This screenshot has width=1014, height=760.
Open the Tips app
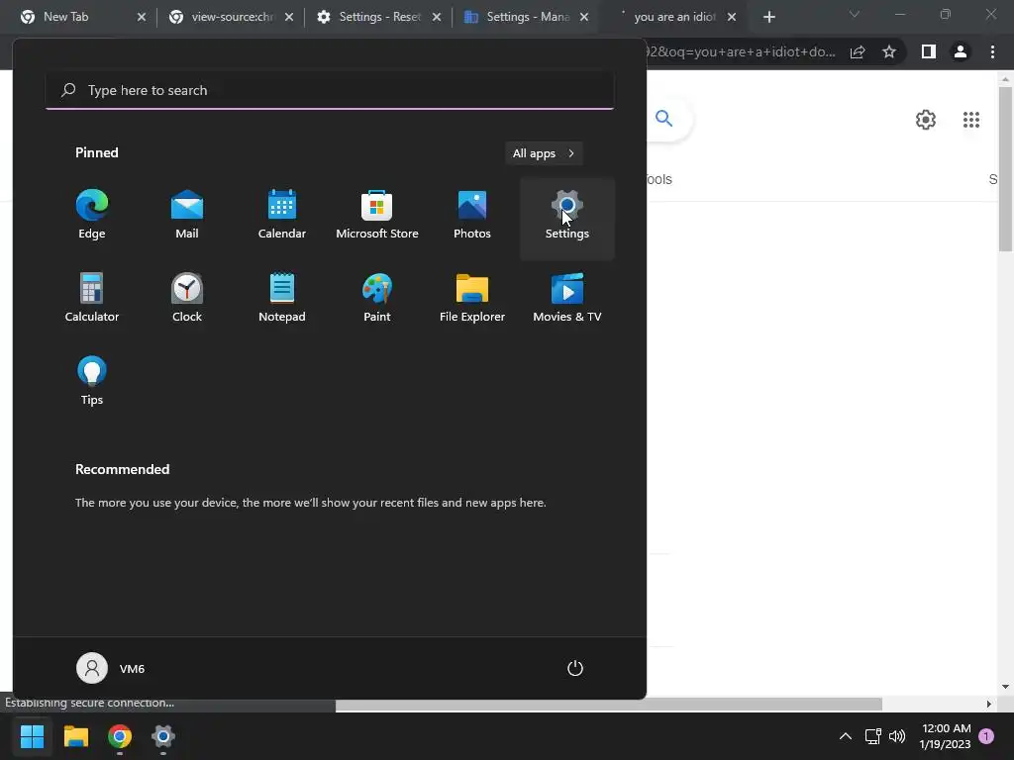tap(92, 381)
